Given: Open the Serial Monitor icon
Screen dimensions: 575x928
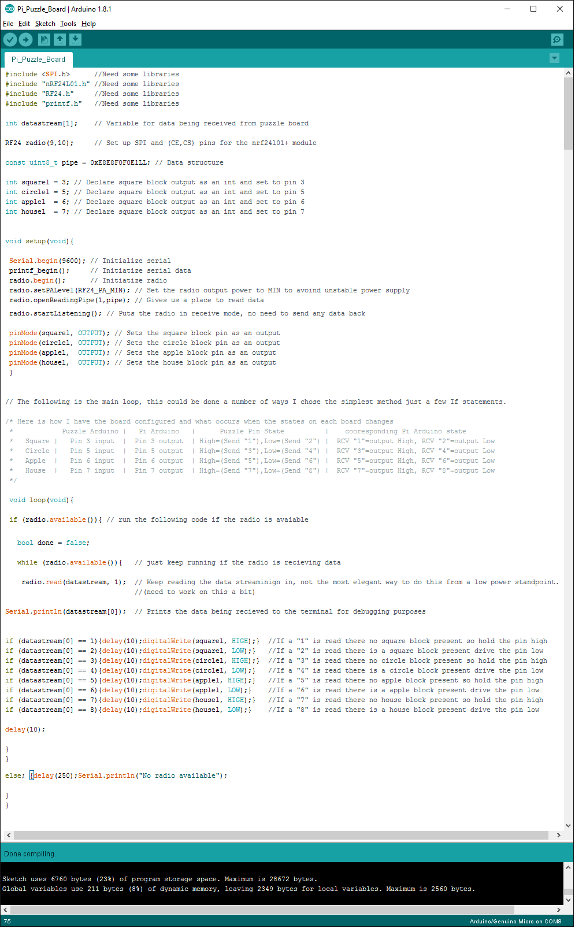Looking at the screenshot, I should pos(557,39).
